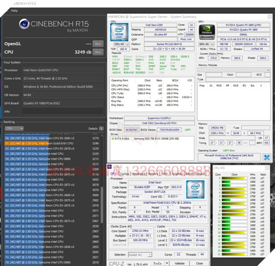Select ranking row 52 Xeon E5-2678 v3

click(x=52, y=149)
